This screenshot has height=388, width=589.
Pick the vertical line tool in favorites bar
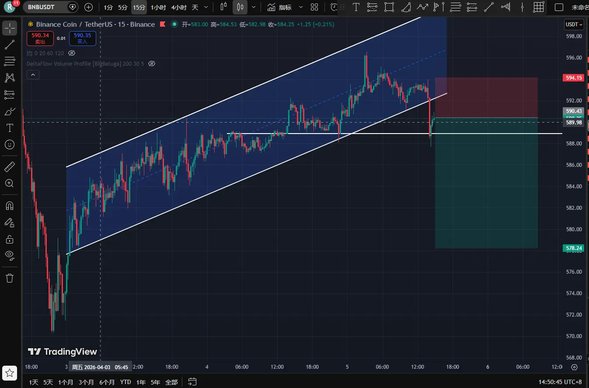click(523, 7)
